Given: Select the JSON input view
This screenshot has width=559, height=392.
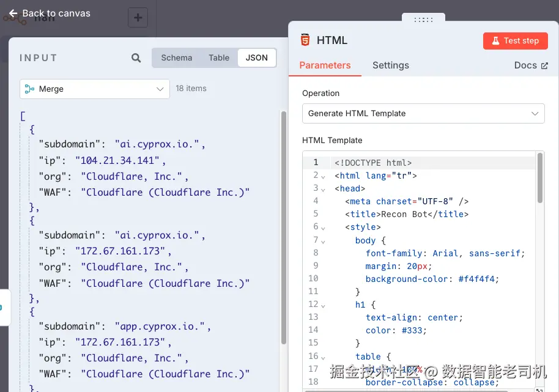Looking at the screenshot, I should click(x=257, y=57).
